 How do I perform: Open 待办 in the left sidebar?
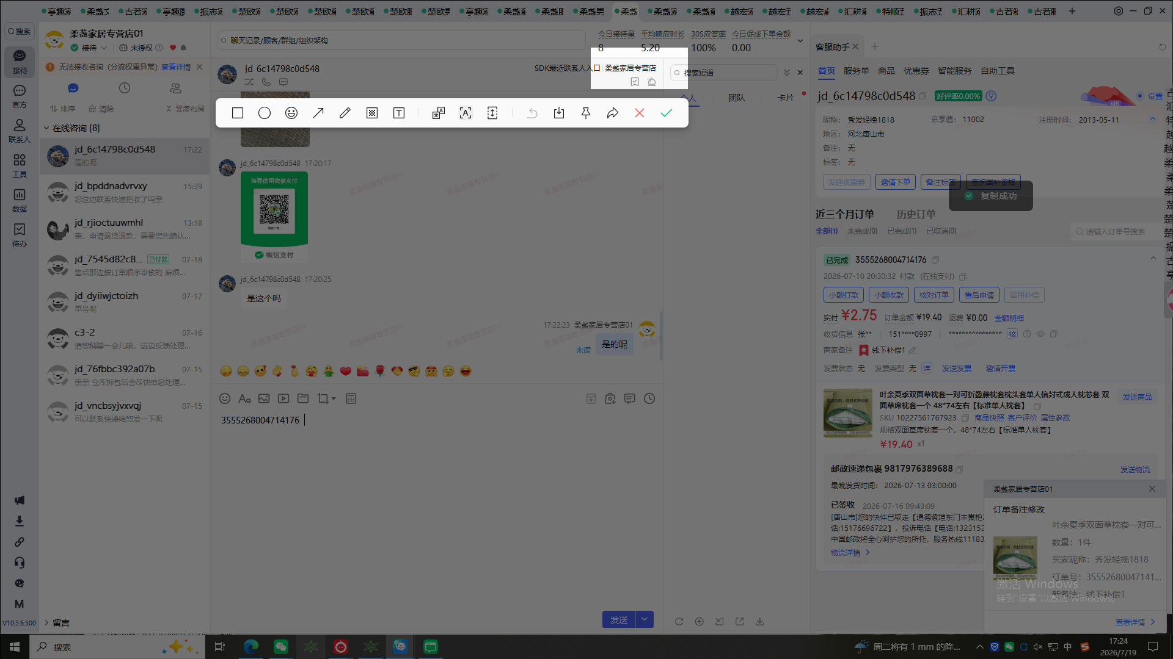(20, 235)
